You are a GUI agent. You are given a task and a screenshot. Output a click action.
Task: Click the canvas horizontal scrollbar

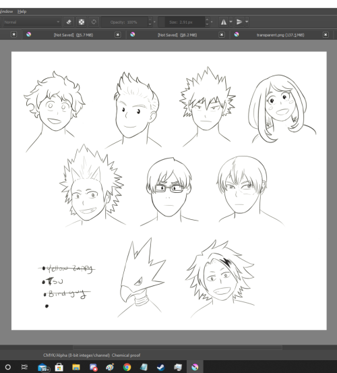click(x=177, y=347)
